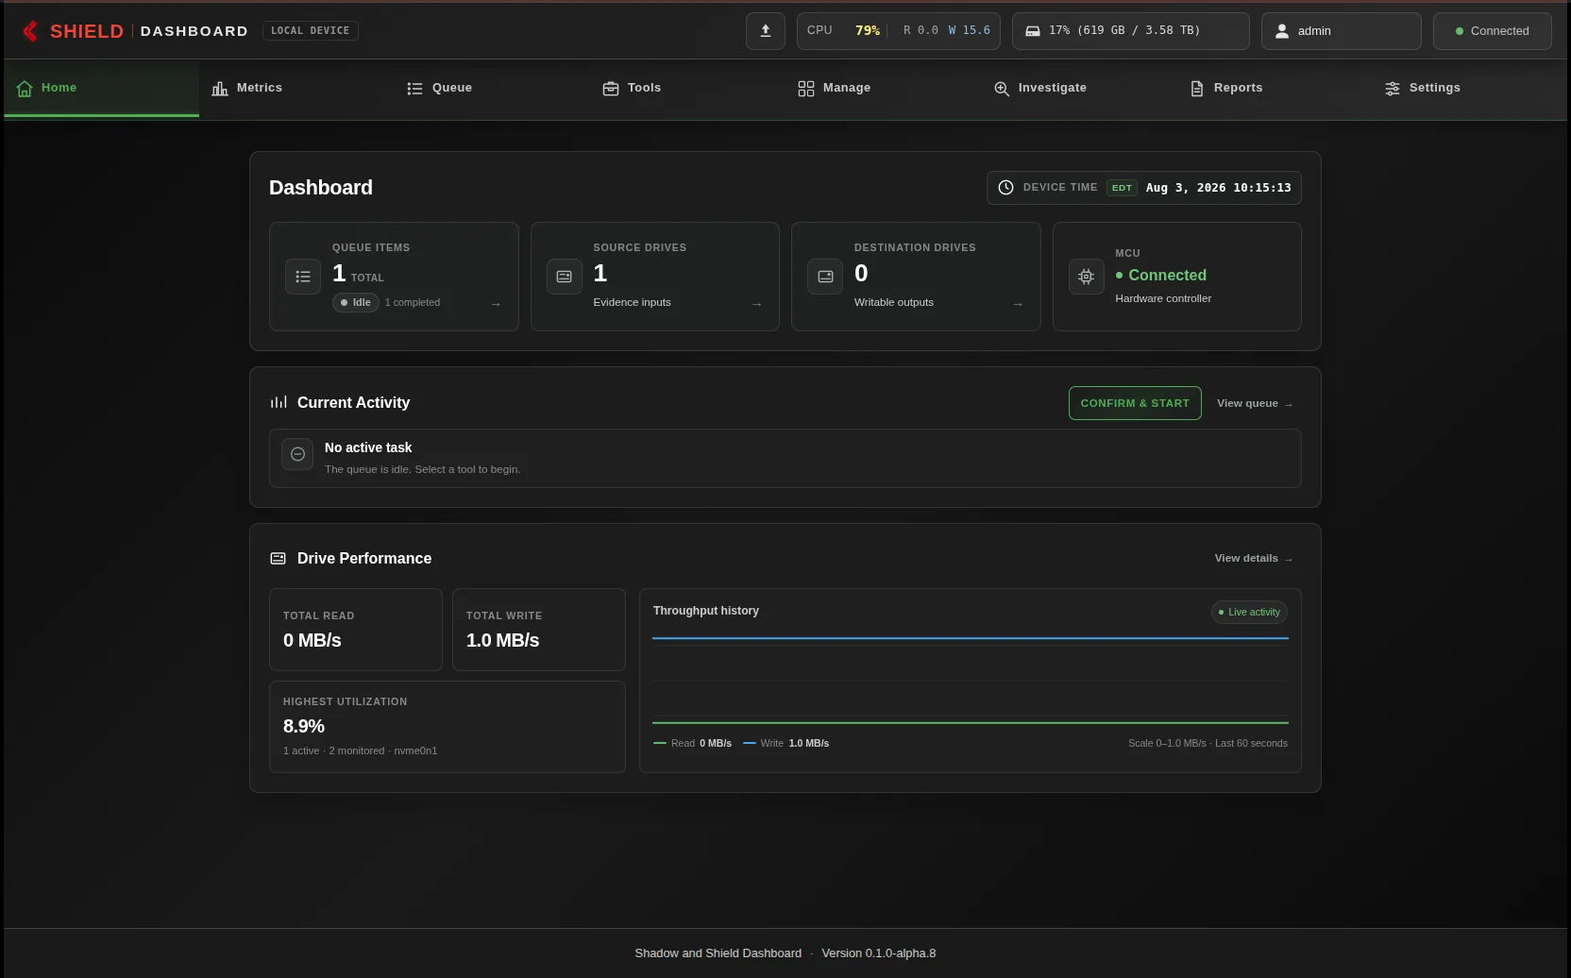Click the MCU chip icon
The image size is (1571, 978).
pyautogui.click(x=1087, y=277)
